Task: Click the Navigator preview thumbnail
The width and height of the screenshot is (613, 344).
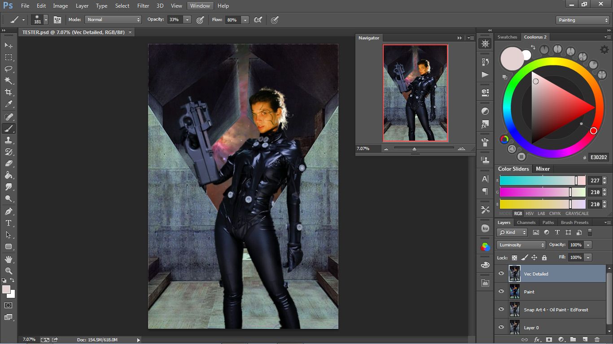Action: click(415, 93)
